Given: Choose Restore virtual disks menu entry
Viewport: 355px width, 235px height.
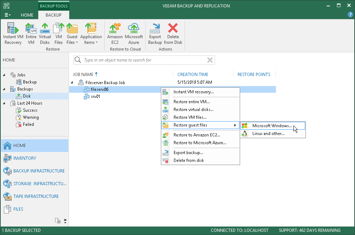Looking at the screenshot, I should click(x=200, y=110).
